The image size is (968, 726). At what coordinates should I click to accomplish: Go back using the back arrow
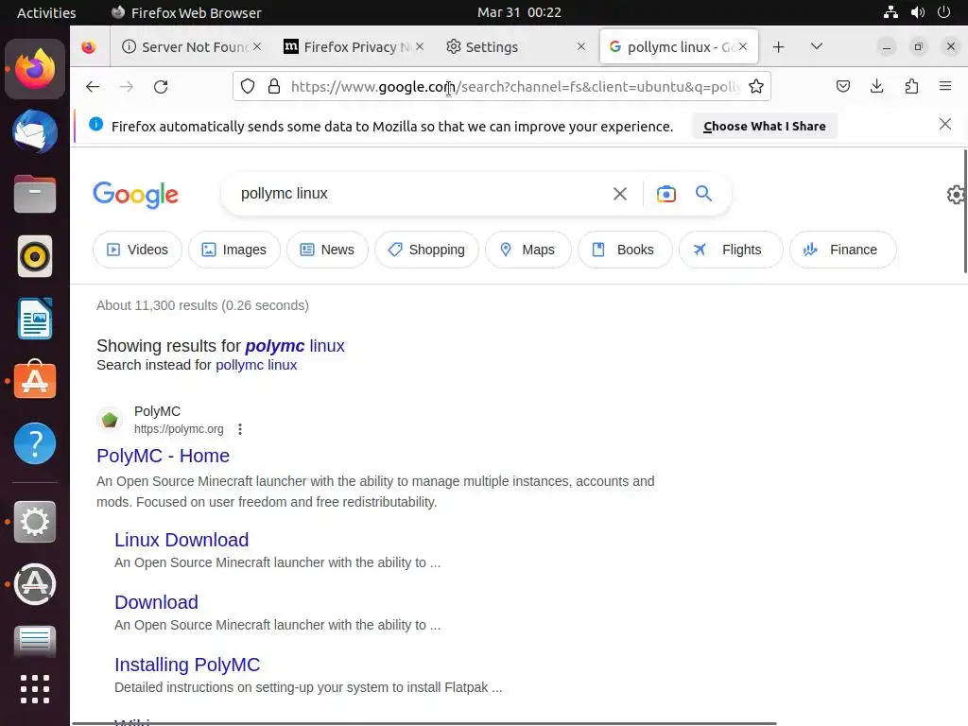[93, 86]
